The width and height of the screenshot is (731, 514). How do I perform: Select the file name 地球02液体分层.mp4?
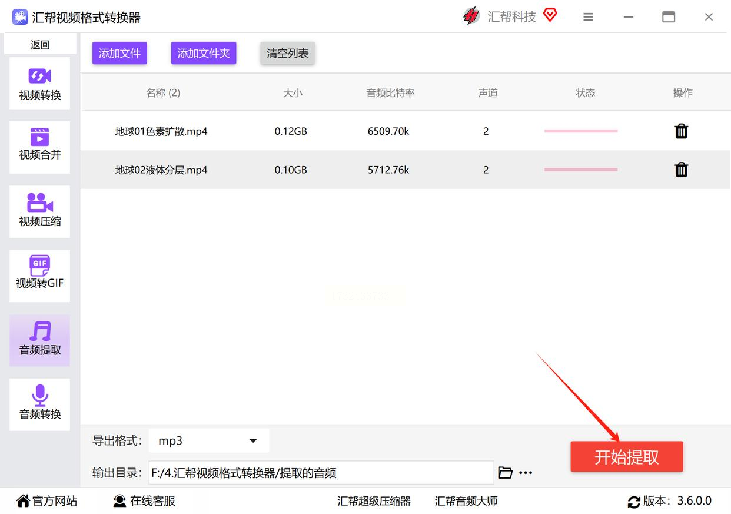(x=161, y=170)
